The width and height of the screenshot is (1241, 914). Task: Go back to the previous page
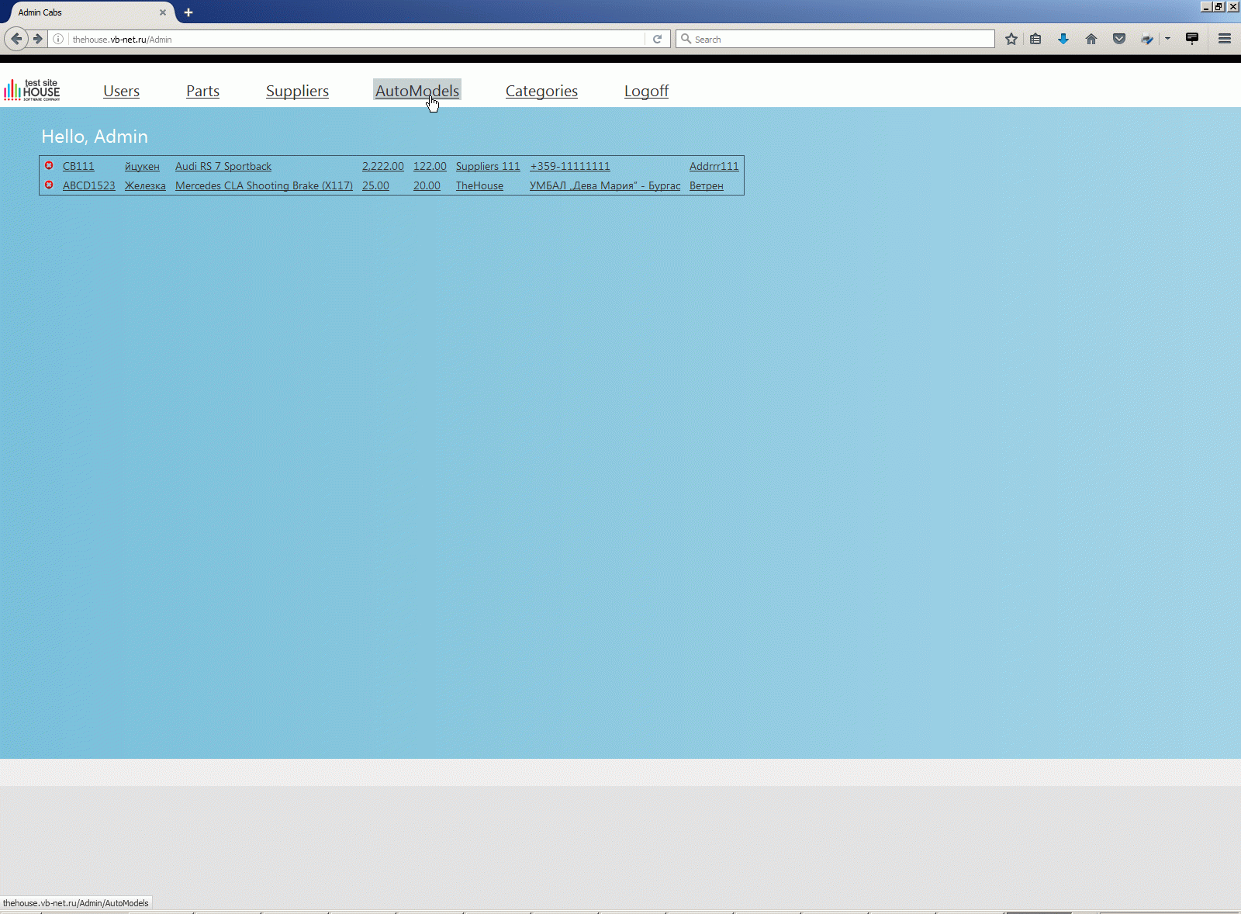[x=16, y=39]
